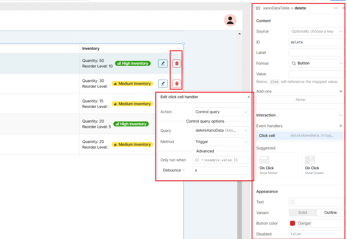Open the Method Trigger dropdown
The image size is (347, 239).
(x=221, y=142)
